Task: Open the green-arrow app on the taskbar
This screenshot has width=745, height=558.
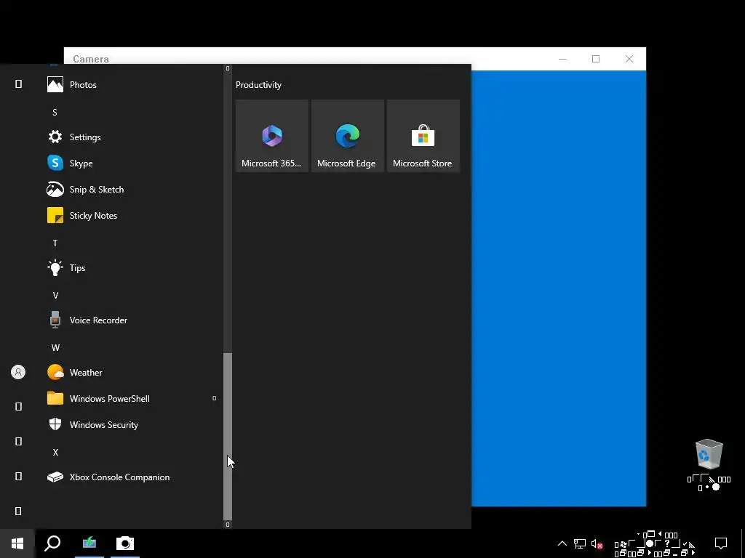Action: (x=89, y=543)
